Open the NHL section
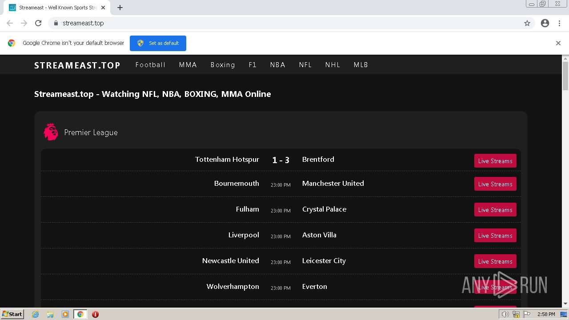569x320 pixels. (x=333, y=65)
